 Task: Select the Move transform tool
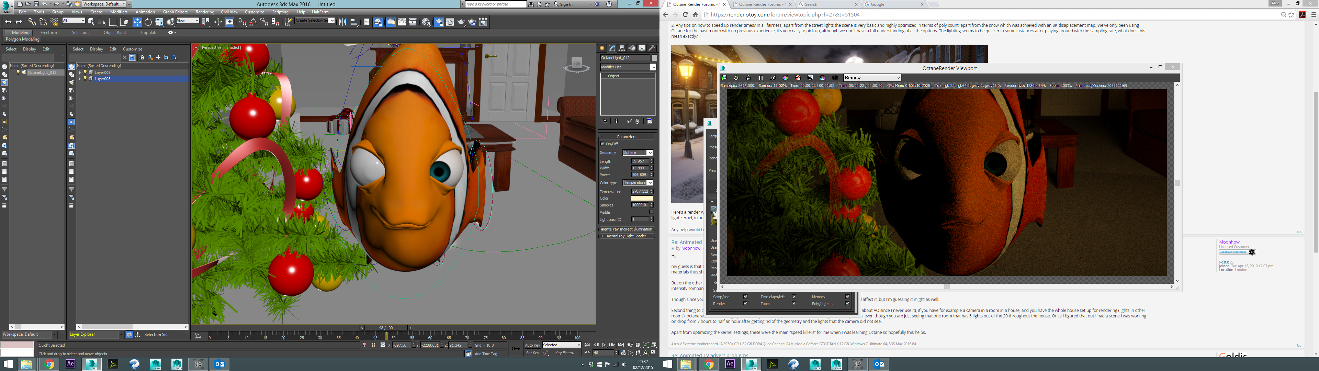point(137,22)
